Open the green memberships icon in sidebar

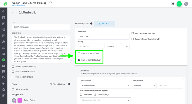3,60
